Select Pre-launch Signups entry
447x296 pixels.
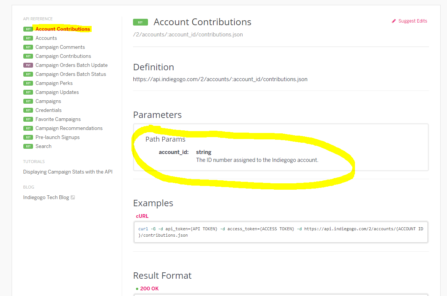[57, 137]
